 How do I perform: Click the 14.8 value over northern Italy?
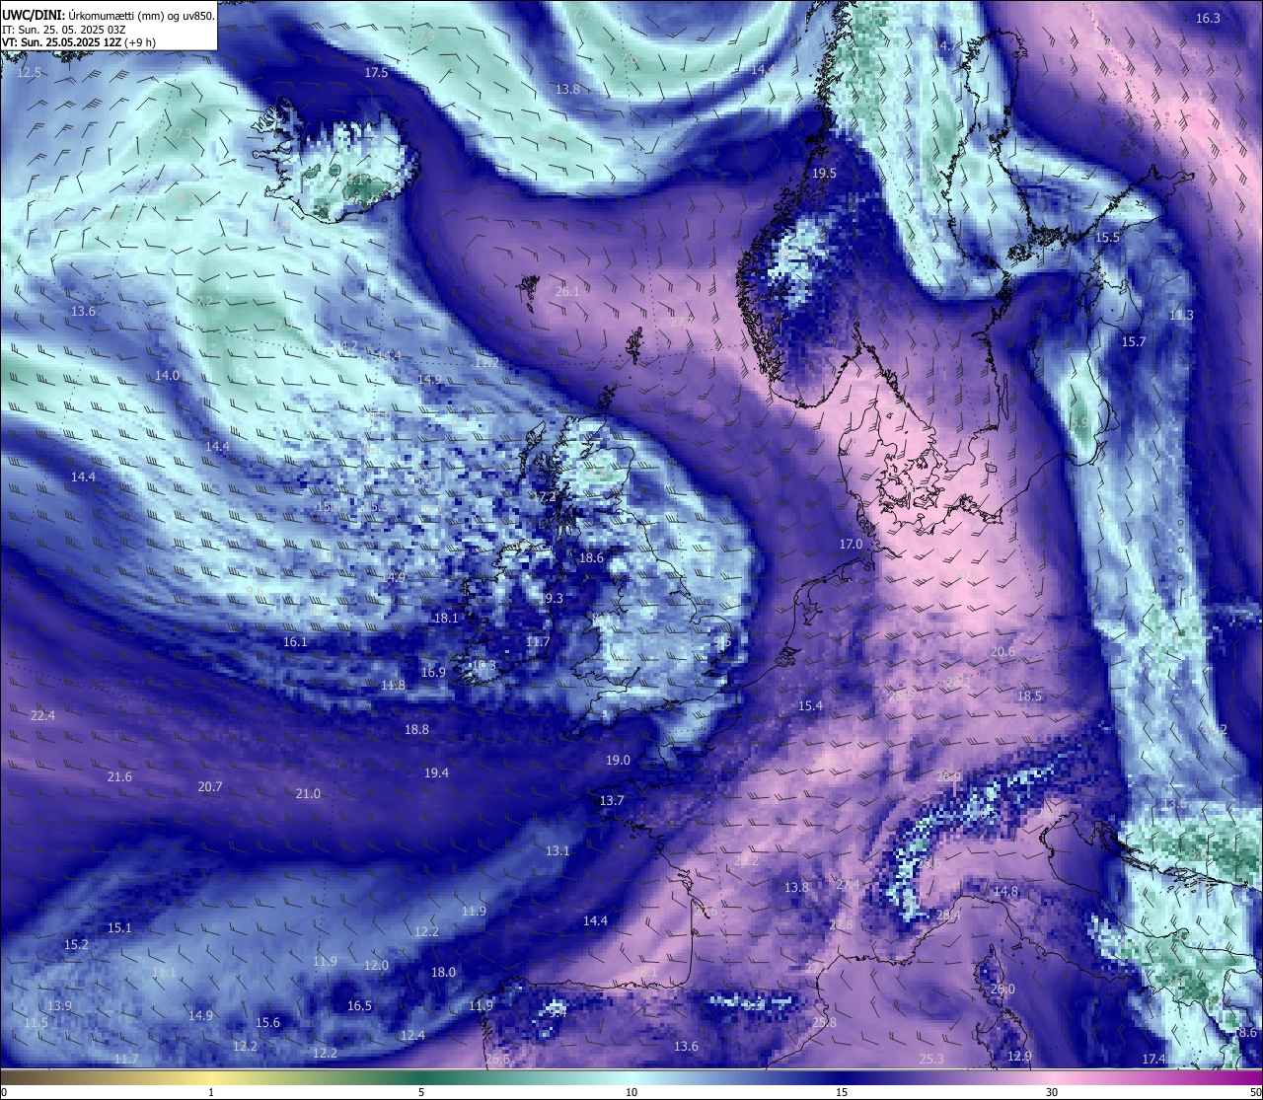pyautogui.click(x=1005, y=892)
